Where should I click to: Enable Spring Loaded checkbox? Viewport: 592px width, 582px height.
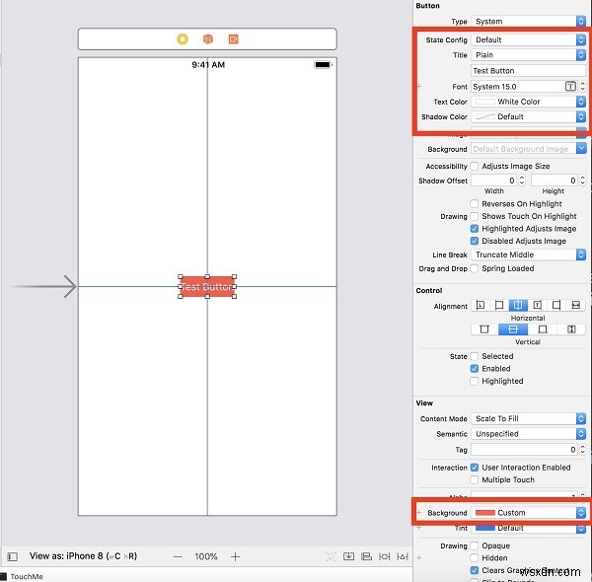pyautogui.click(x=475, y=268)
